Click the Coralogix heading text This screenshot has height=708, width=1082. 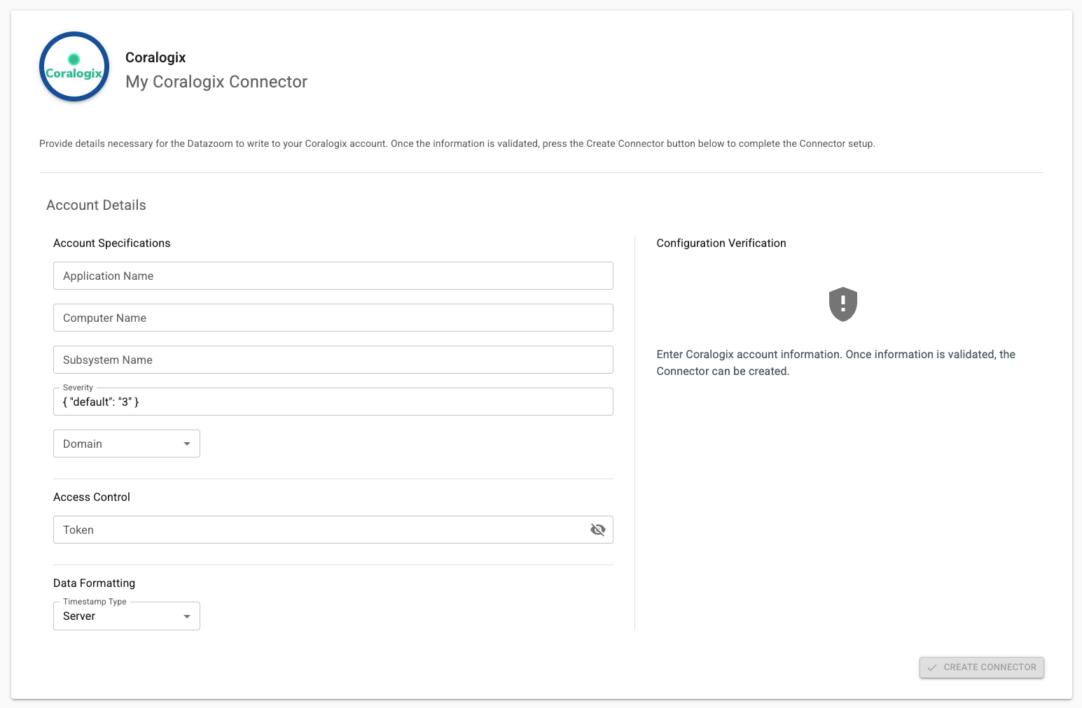155,57
